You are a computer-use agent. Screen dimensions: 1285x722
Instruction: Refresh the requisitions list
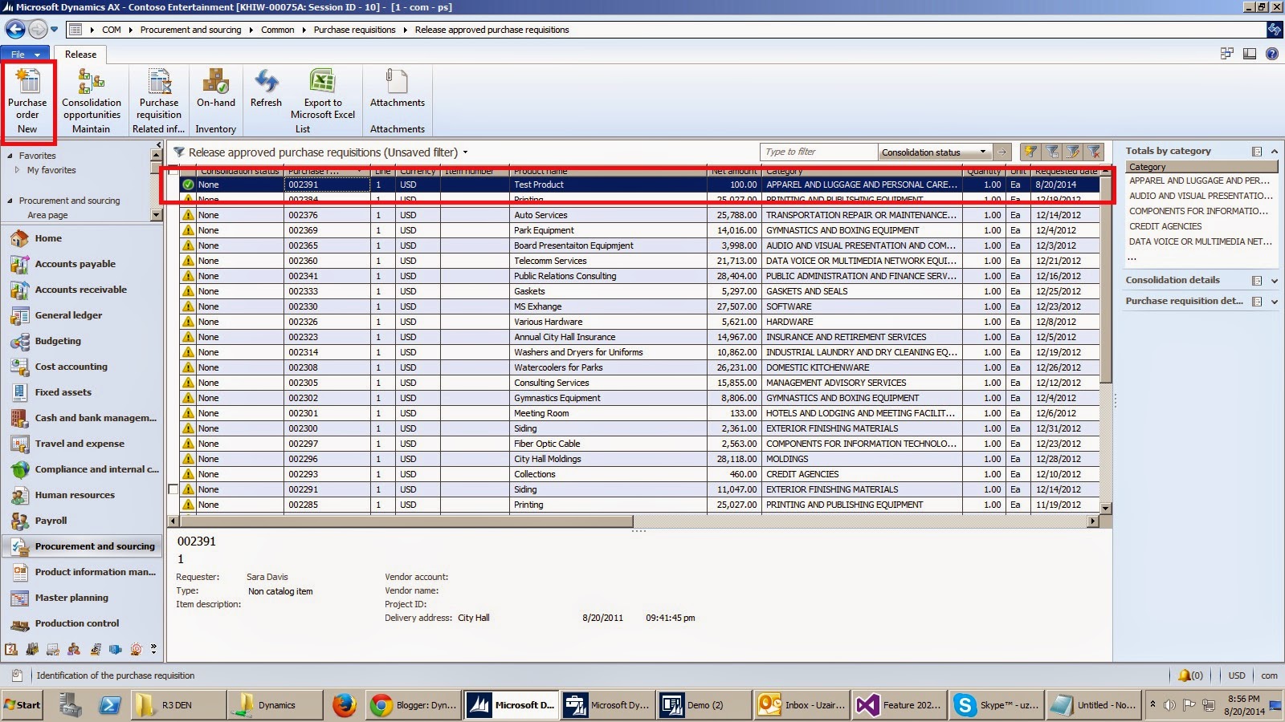point(266,88)
